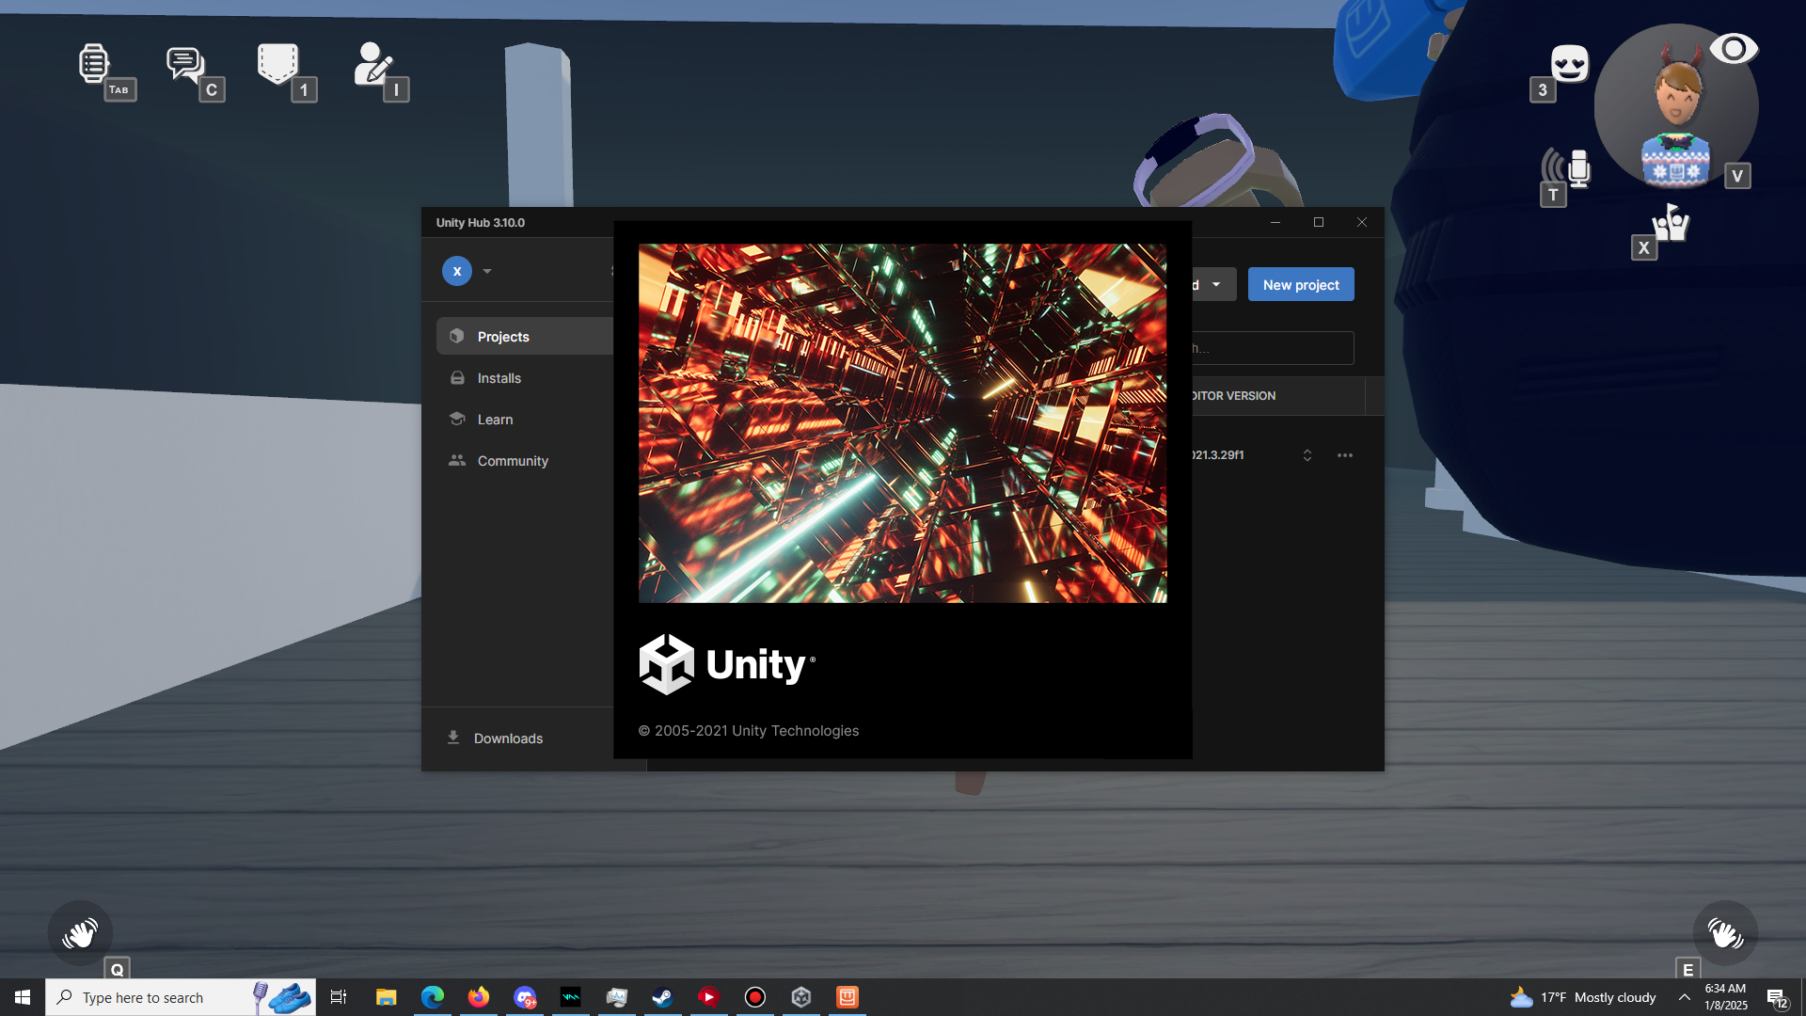Open the project three-dots options menu
1806x1016 pixels.
pyautogui.click(x=1345, y=455)
